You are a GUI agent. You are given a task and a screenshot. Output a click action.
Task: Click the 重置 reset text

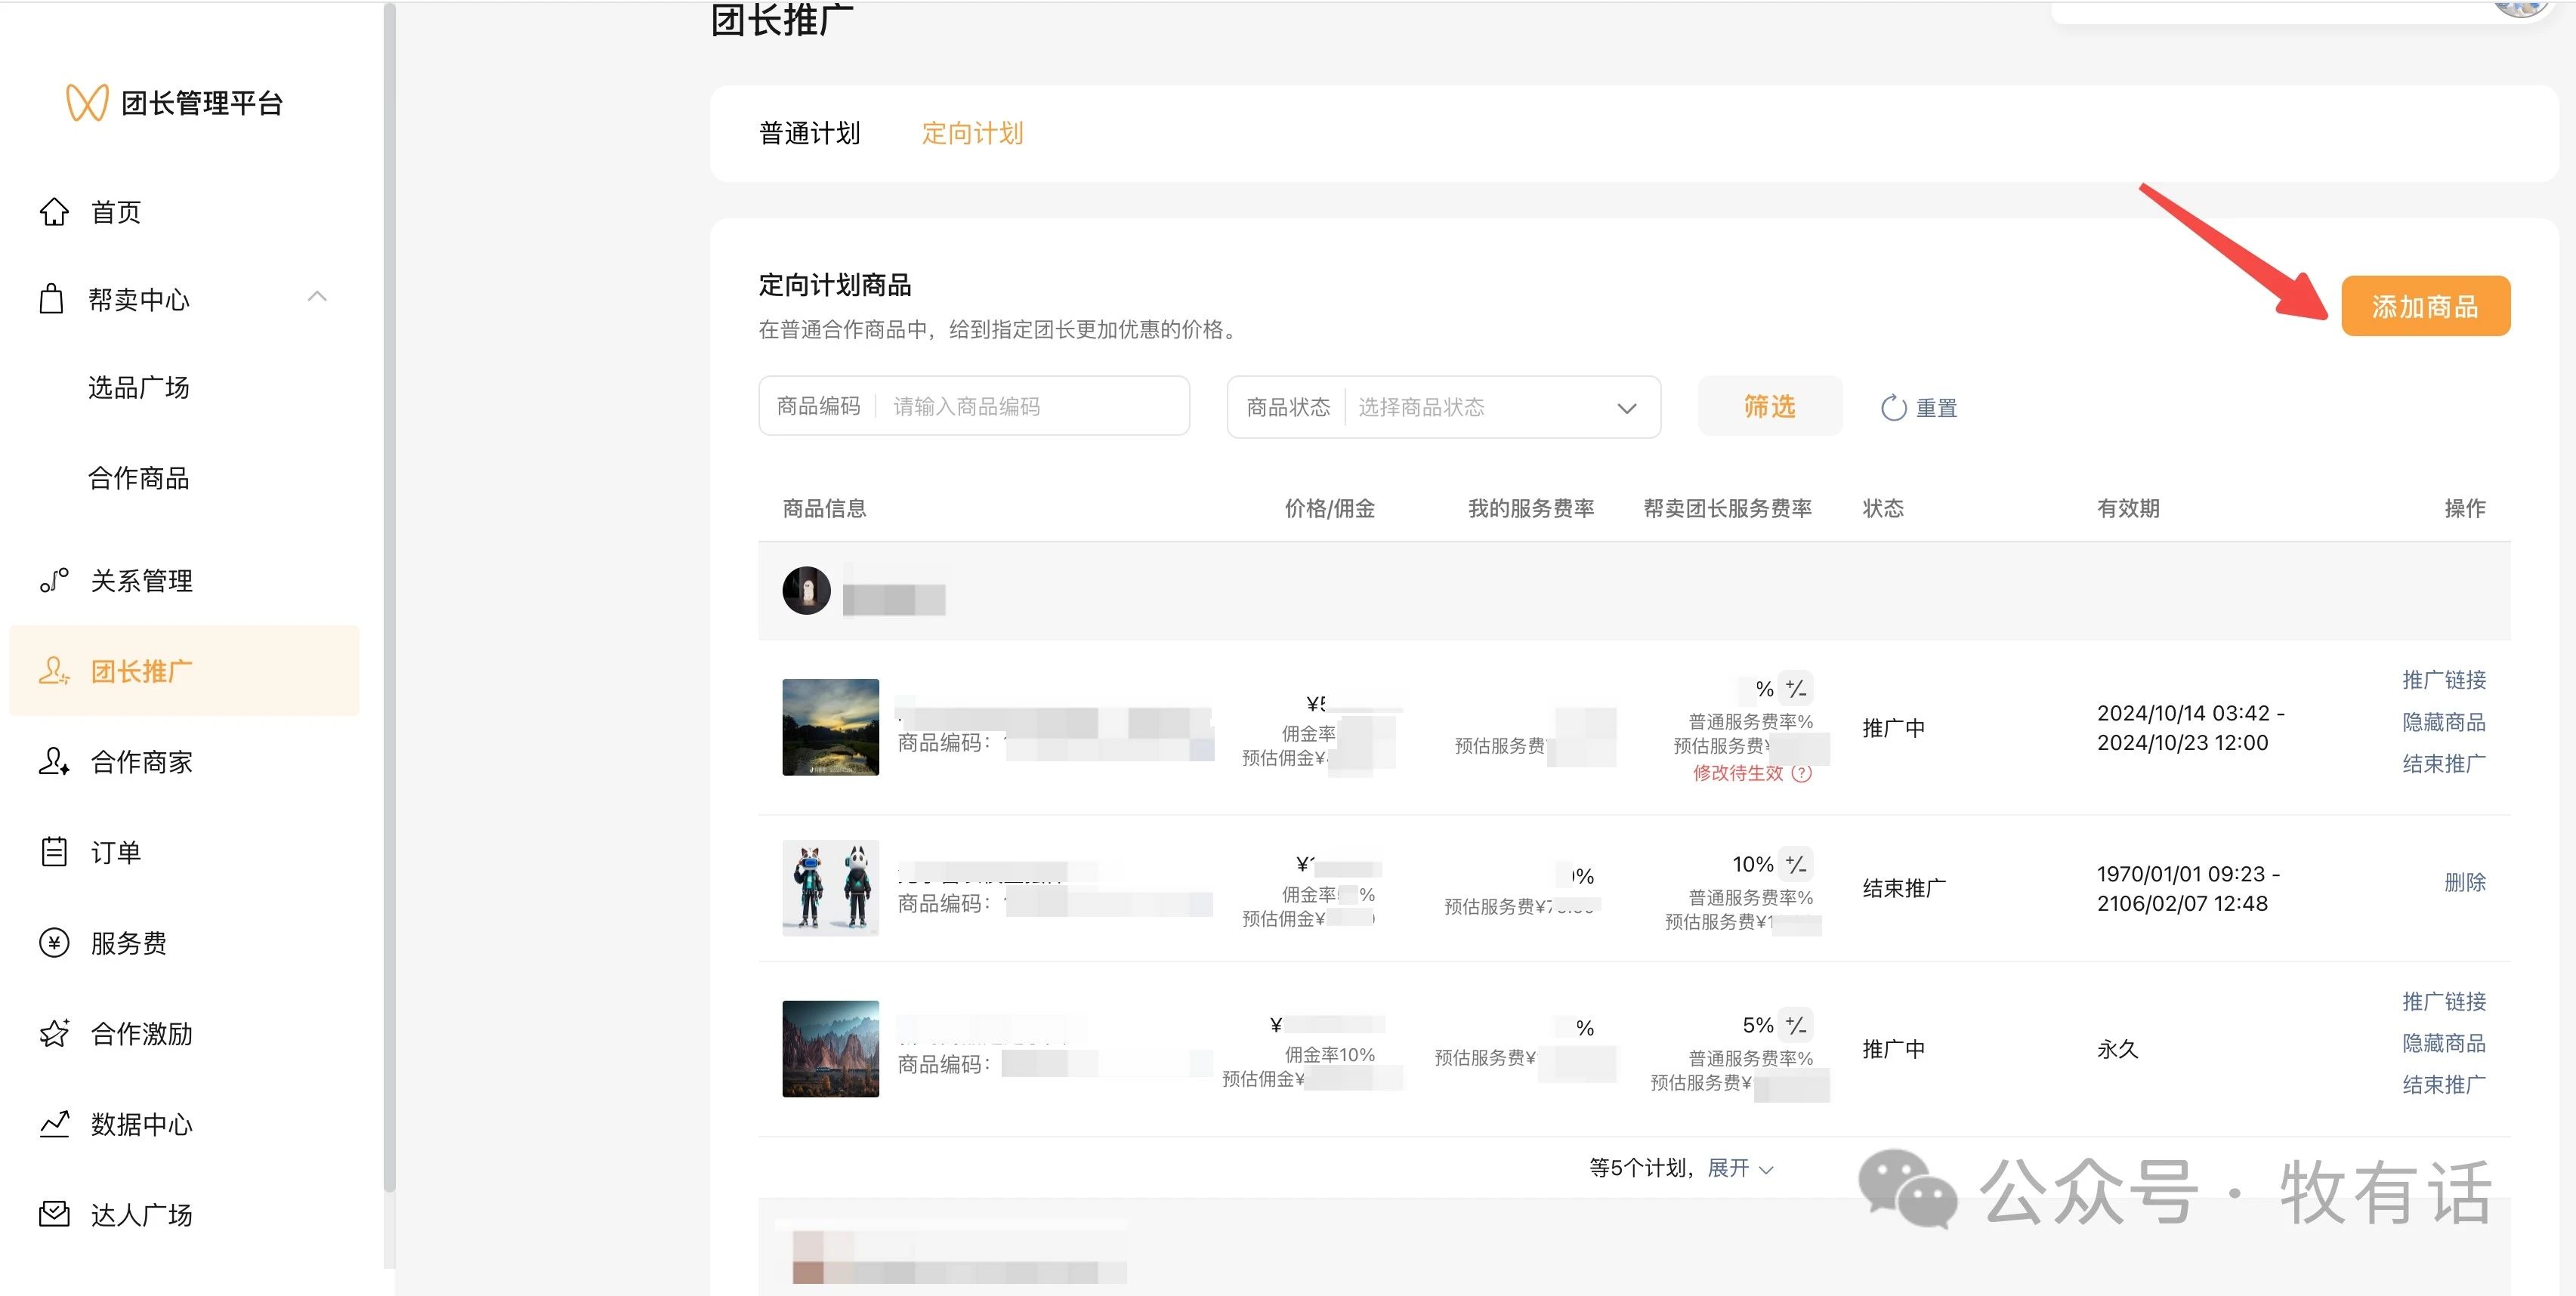1936,408
